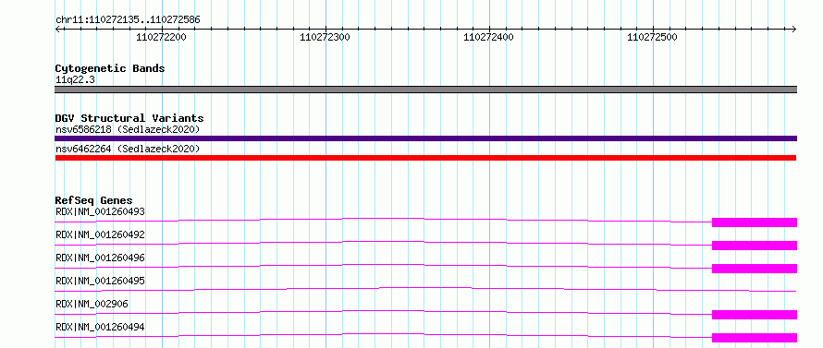Click the RDX|NM_001260492 transcript label
This screenshot has width=823, height=348.
pos(100,234)
